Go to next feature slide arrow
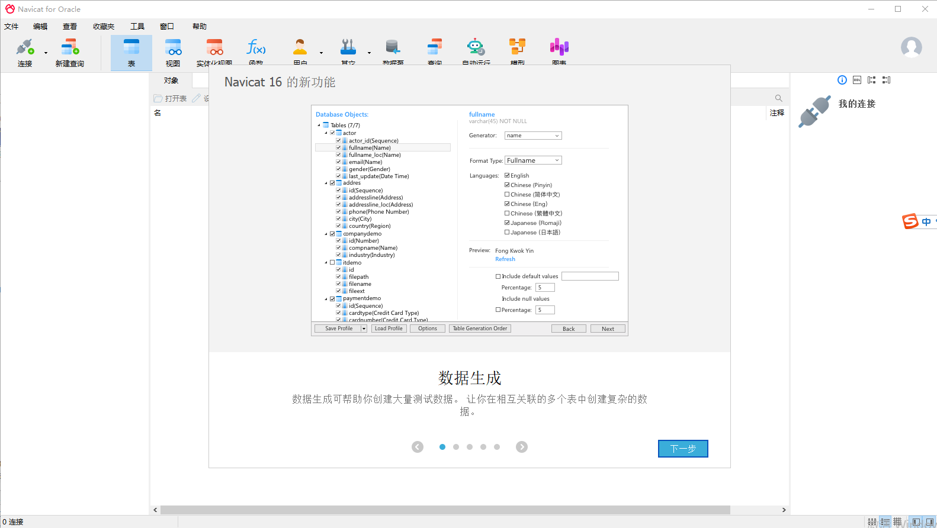The image size is (937, 528). pyautogui.click(x=522, y=447)
